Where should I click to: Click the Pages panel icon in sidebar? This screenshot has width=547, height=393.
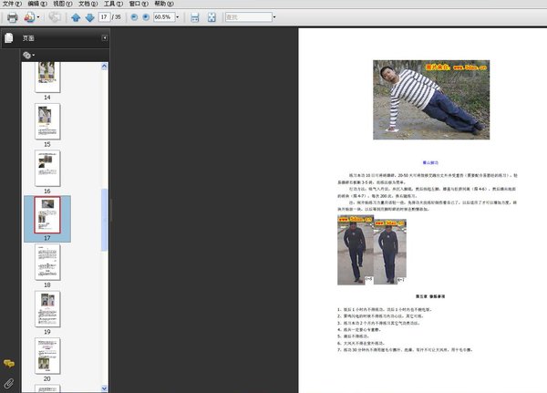click(x=9, y=37)
